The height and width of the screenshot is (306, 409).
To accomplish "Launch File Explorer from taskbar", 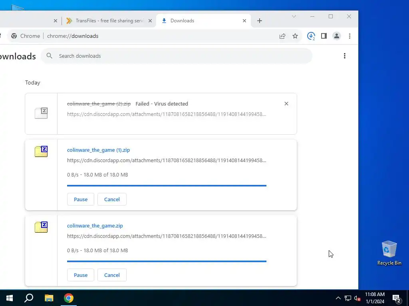I will point(49,298).
